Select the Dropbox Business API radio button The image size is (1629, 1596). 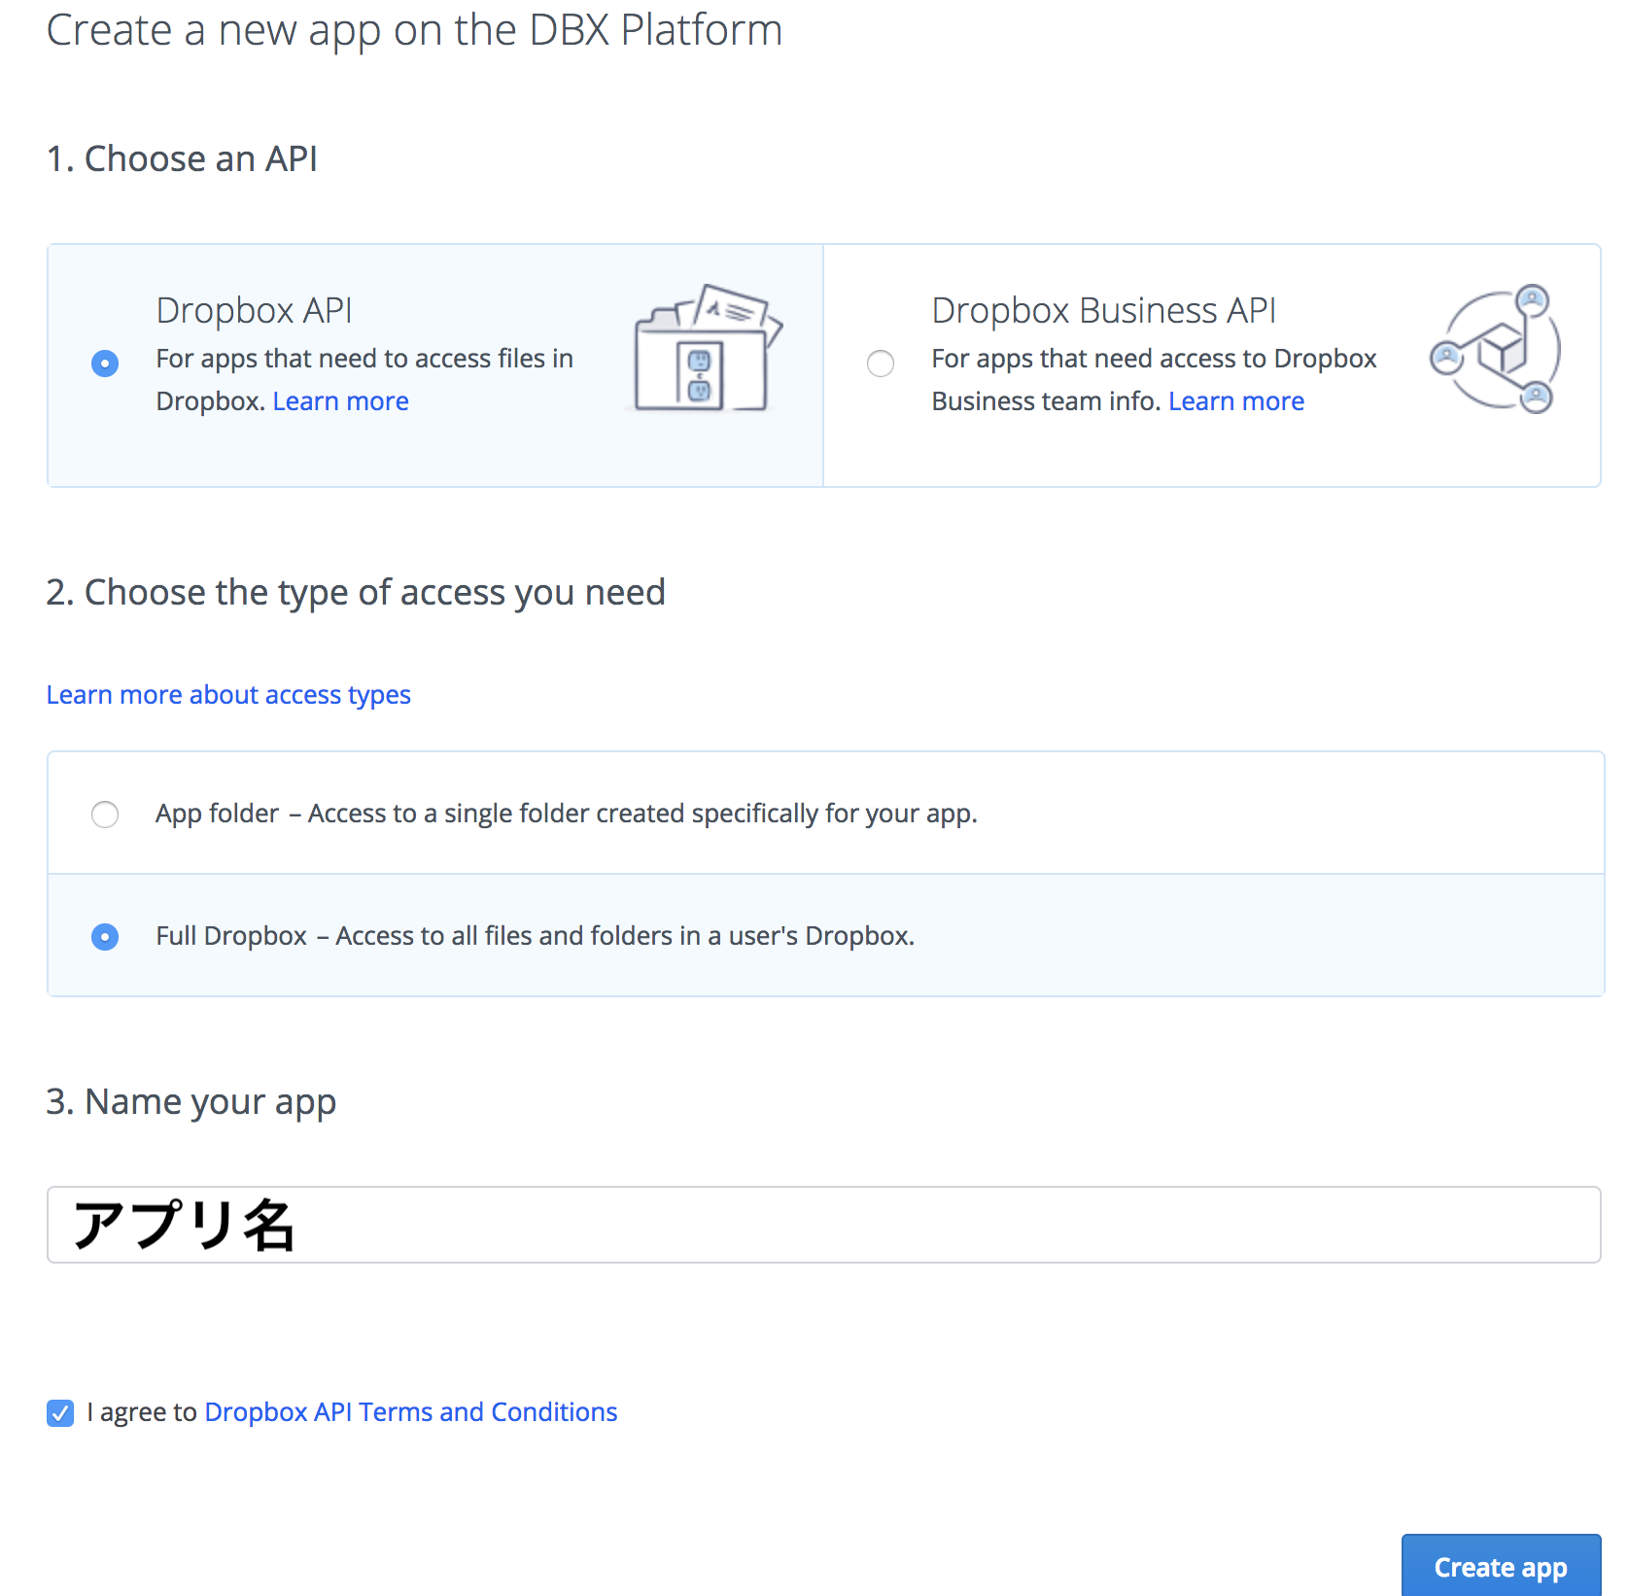pyautogui.click(x=880, y=363)
